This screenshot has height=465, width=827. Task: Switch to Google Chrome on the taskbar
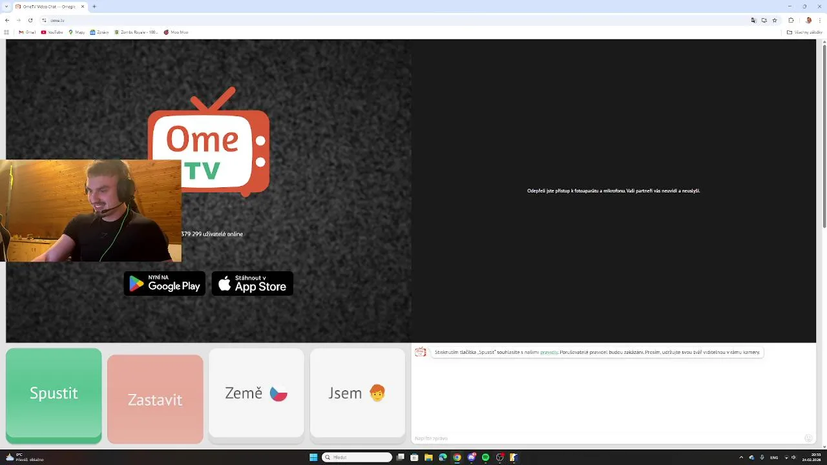tap(457, 457)
